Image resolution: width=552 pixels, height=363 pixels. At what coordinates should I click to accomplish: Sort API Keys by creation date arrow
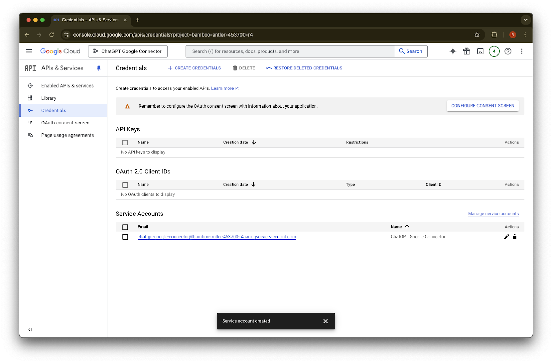click(x=254, y=142)
